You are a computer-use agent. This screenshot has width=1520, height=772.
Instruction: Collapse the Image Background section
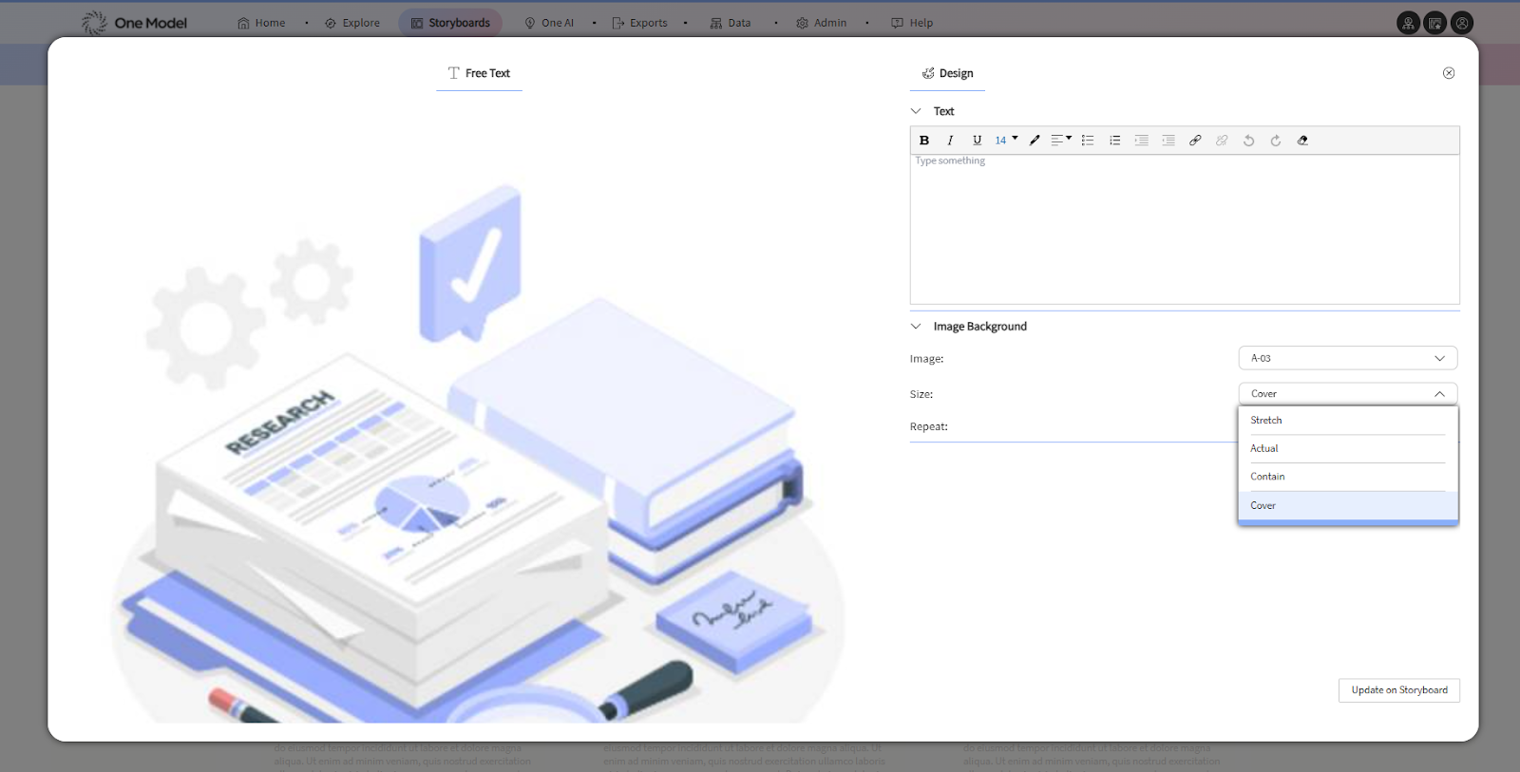916,327
